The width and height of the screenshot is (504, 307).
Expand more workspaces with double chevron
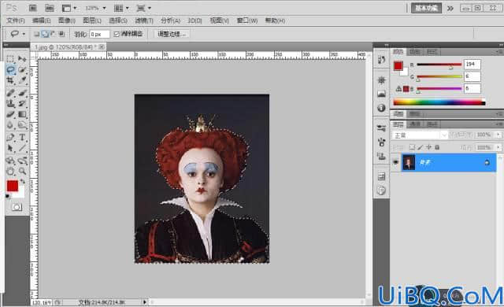(450, 9)
